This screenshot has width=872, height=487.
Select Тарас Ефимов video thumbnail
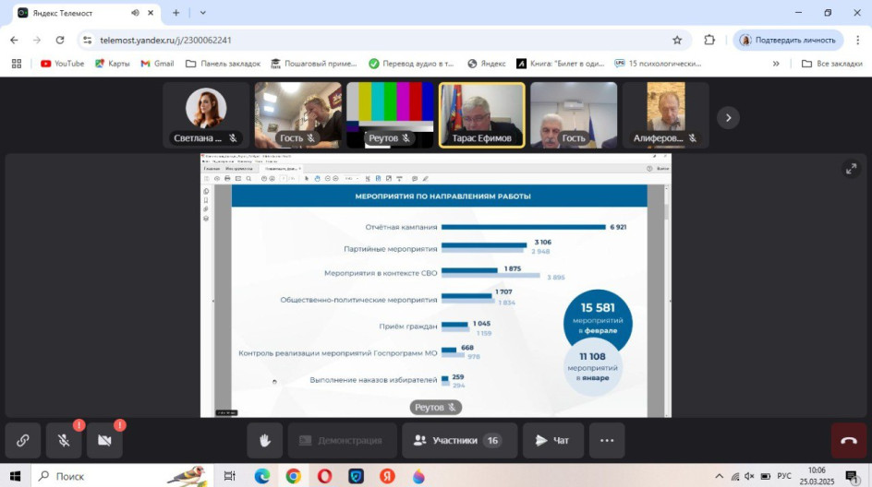[481, 115]
